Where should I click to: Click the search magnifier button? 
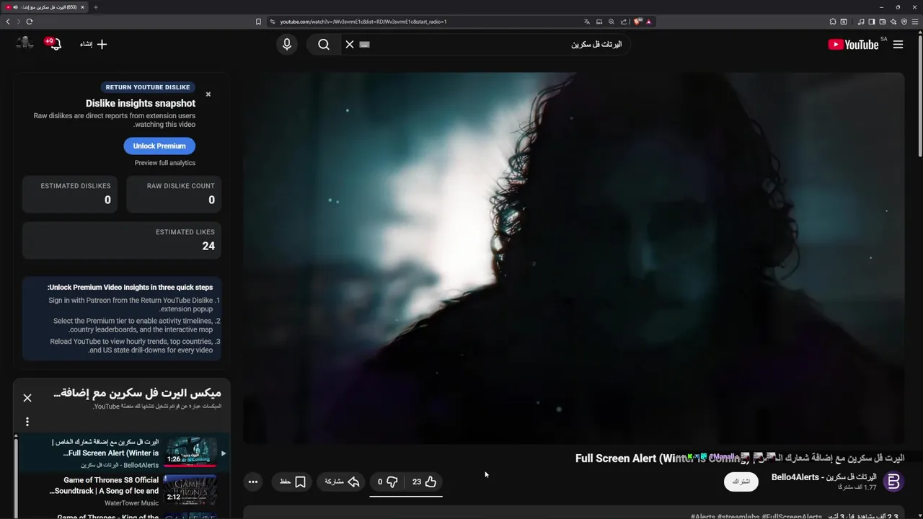(x=324, y=45)
